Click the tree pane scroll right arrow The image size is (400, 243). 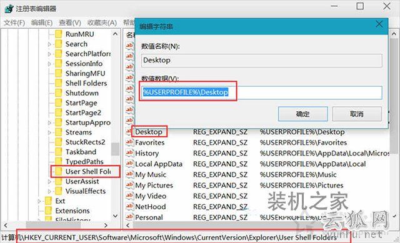coord(106,225)
